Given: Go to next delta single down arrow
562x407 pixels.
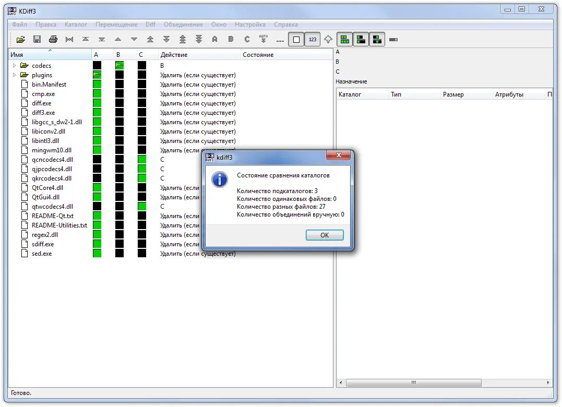Looking at the screenshot, I should [134, 40].
